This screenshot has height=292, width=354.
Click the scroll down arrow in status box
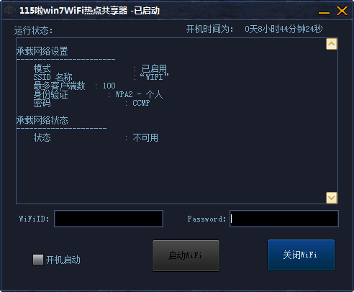click(332, 198)
